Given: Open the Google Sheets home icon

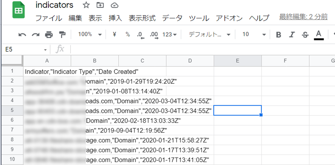Looking at the screenshot, I should 19,10.
